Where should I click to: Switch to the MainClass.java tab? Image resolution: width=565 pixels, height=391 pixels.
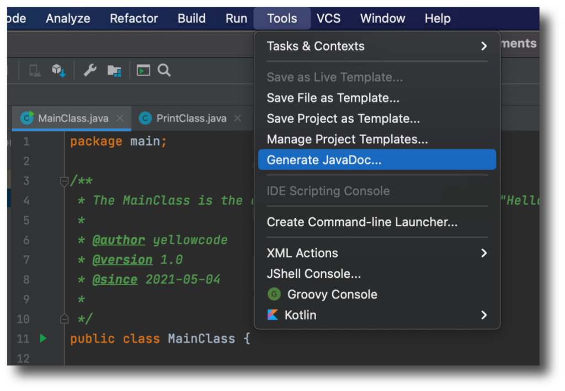pyautogui.click(x=71, y=118)
